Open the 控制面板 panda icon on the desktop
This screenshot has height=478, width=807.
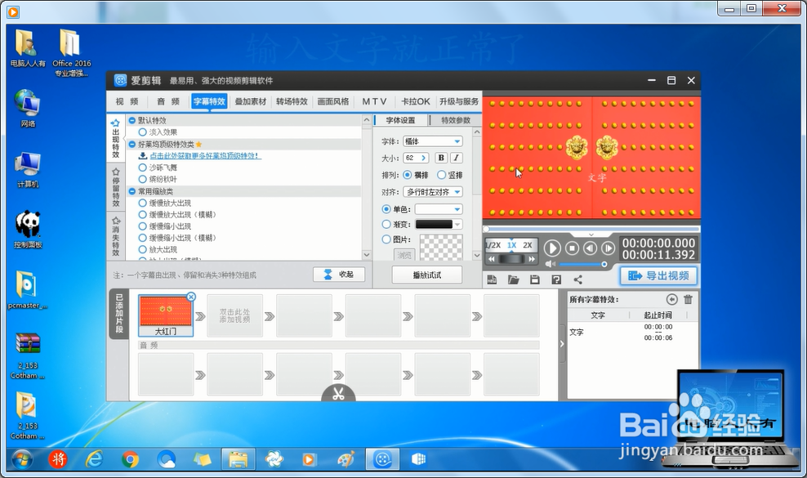(28, 230)
